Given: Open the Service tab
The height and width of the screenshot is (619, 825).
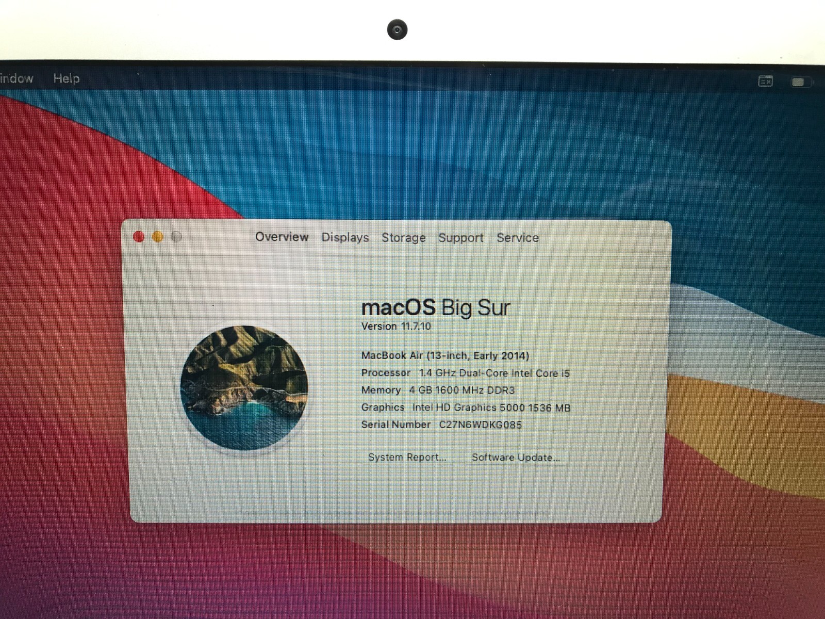Looking at the screenshot, I should (518, 238).
